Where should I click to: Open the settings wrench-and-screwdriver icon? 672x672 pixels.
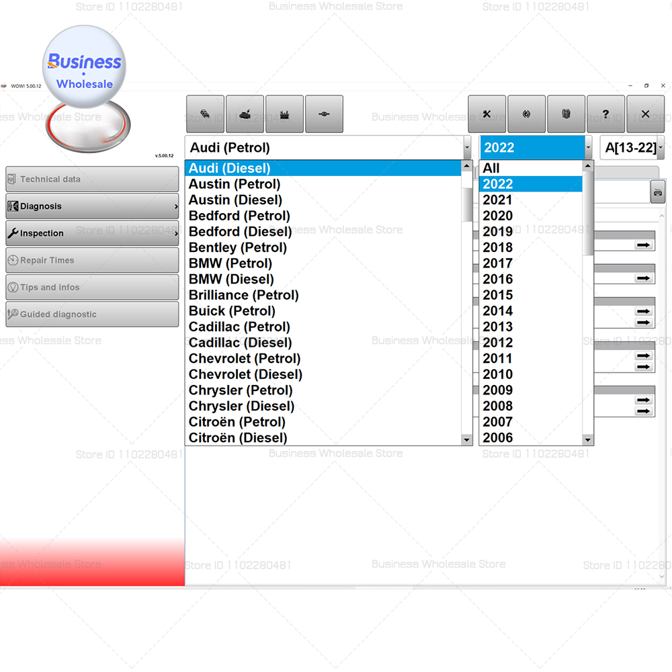click(x=487, y=114)
